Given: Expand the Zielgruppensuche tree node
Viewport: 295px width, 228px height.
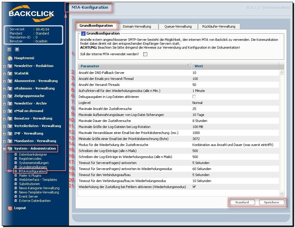Looking at the screenshot, I should click(4, 96).
